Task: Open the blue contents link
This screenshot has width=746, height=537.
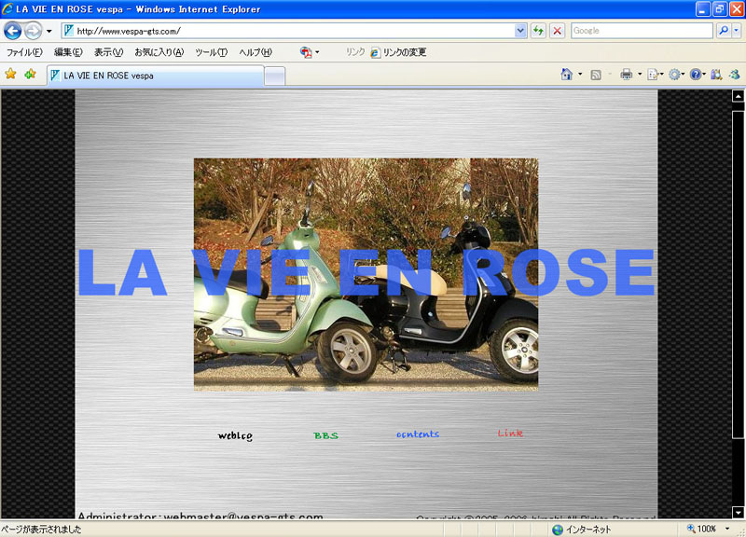Action: pos(418,434)
